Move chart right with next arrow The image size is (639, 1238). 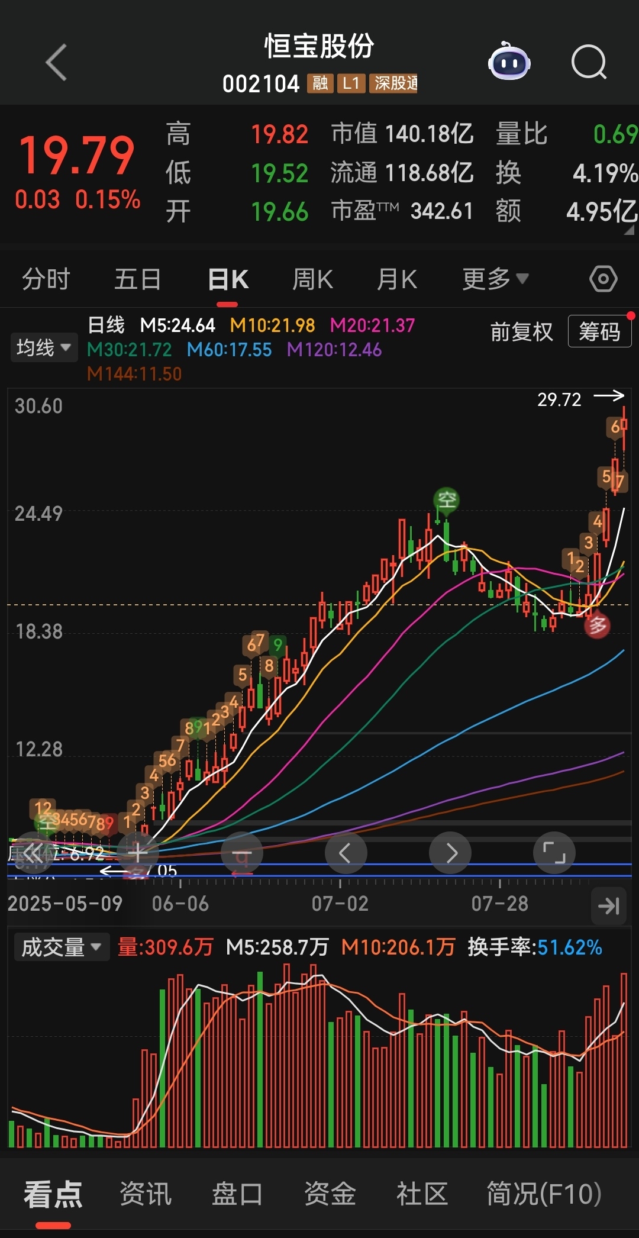450,853
